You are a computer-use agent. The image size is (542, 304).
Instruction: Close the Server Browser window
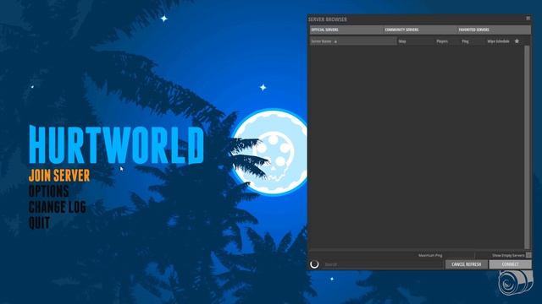pos(528,19)
